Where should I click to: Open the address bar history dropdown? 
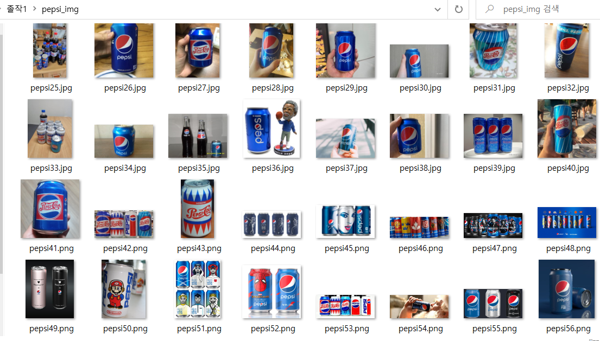(437, 10)
